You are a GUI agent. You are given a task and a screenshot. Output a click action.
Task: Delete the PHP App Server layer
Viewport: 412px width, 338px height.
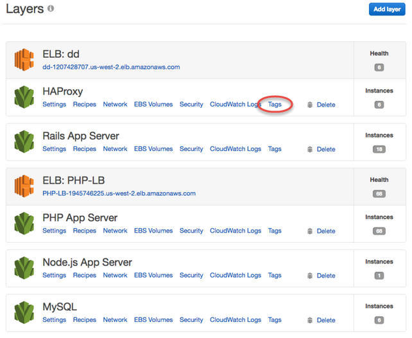point(326,231)
